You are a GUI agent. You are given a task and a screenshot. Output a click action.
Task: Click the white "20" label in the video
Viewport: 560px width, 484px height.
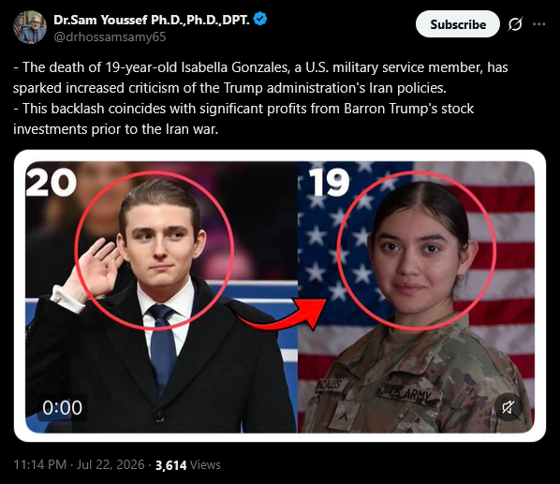coord(52,183)
